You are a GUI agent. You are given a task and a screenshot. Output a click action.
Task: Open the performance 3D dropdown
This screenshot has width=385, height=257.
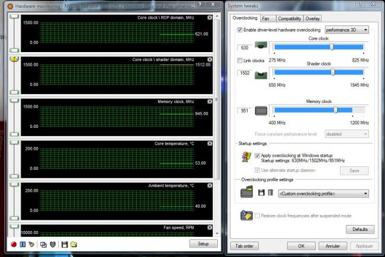(x=346, y=30)
